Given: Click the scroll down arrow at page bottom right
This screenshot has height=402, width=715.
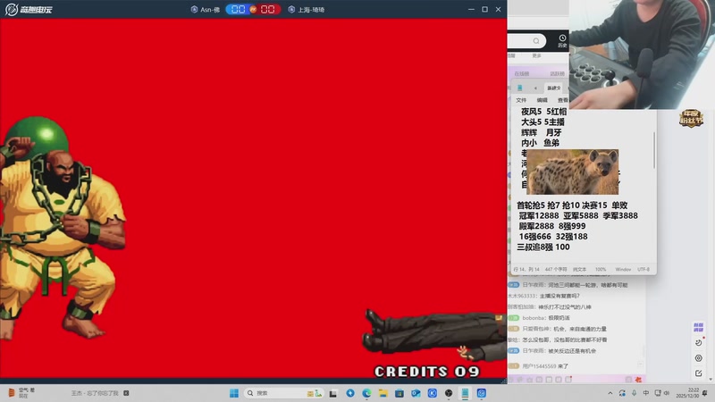Looking at the screenshot, I should (x=711, y=379).
